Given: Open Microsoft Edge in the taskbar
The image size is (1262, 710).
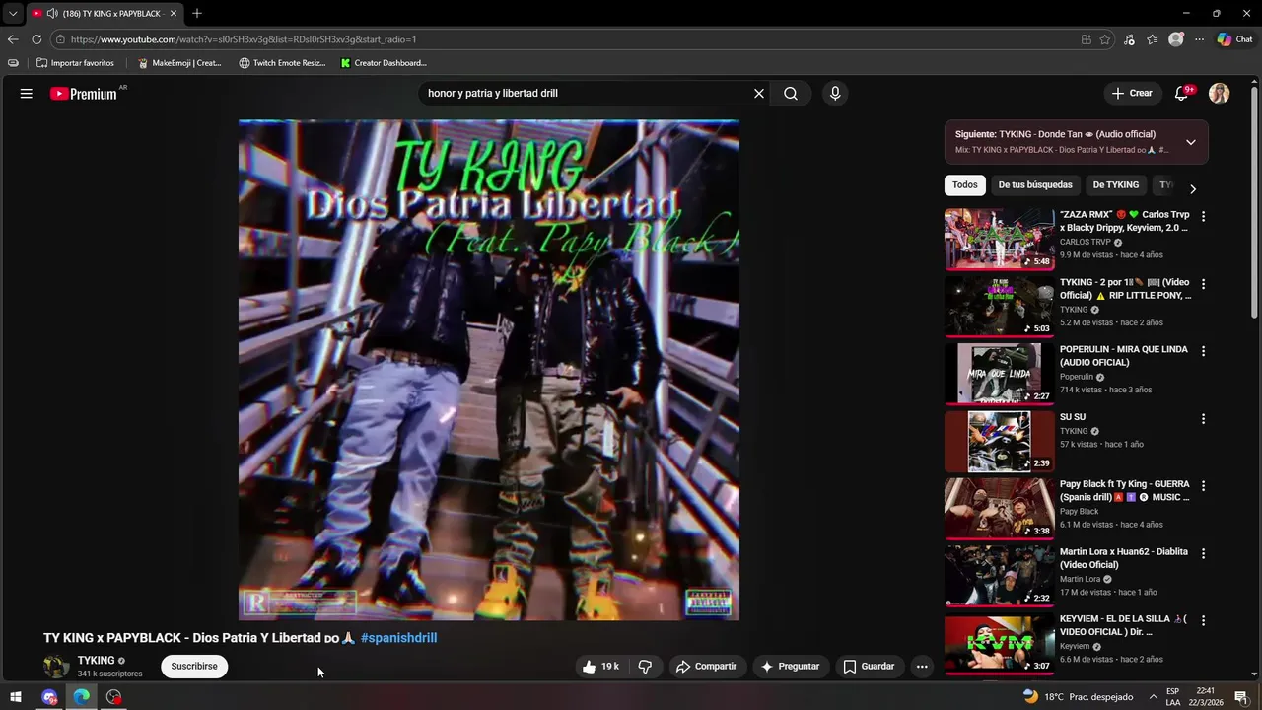Looking at the screenshot, I should pos(82,697).
